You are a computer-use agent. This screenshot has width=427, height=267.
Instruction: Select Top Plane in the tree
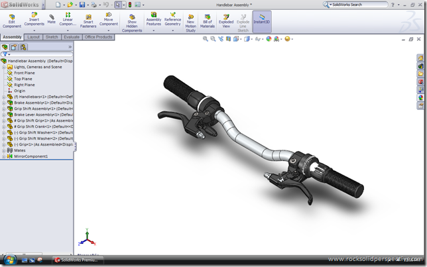(x=23, y=79)
